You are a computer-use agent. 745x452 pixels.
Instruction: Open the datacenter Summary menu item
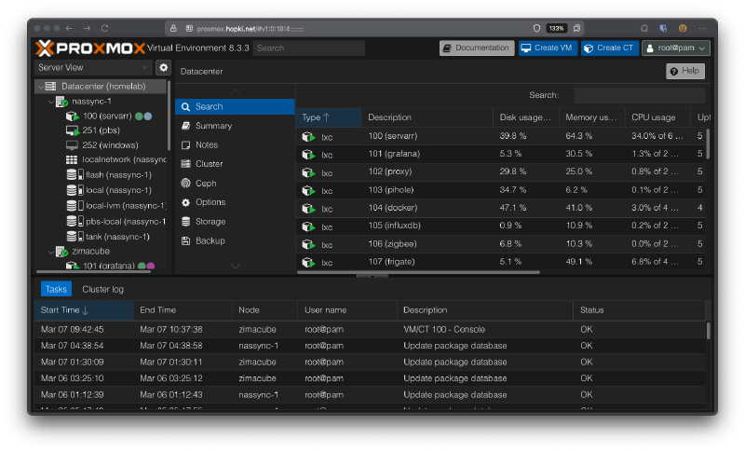[213, 126]
